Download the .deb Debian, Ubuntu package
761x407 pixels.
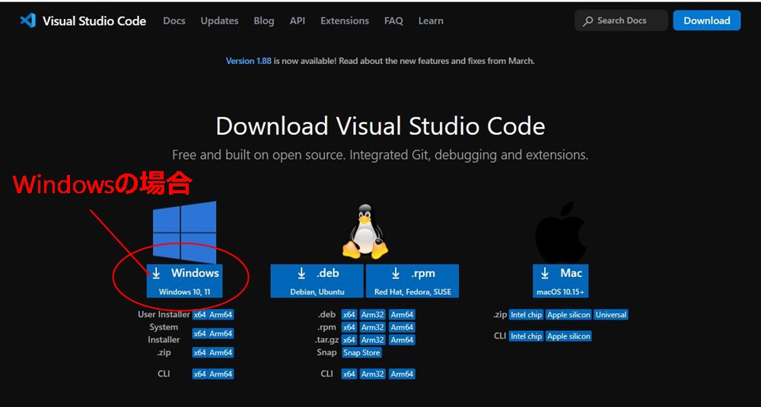(317, 281)
